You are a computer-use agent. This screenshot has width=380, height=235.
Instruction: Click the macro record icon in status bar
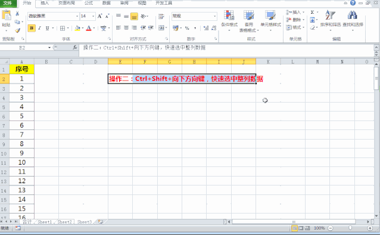click(x=18, y=228)
